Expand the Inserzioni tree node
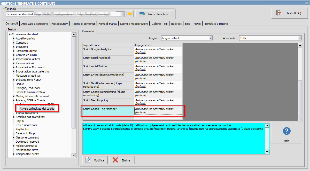Screen dimensions: 310x171 coord(14,47)
